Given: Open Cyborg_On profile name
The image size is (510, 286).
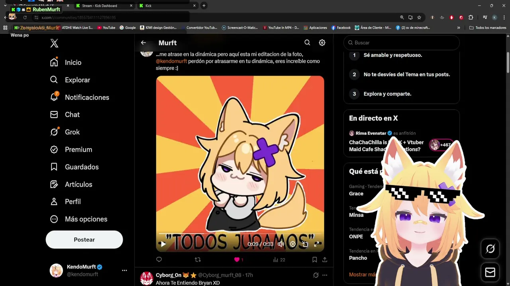Looking at the screenshot, I should click(x=169, y=275).
